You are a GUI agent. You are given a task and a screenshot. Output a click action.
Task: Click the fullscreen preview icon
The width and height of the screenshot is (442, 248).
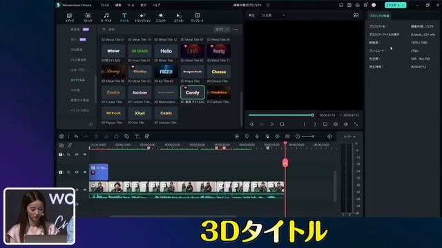(356, 124)
